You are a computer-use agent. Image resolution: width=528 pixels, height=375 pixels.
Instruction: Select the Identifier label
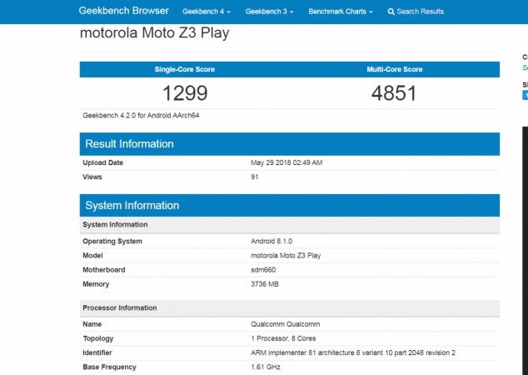coord(97,352)
